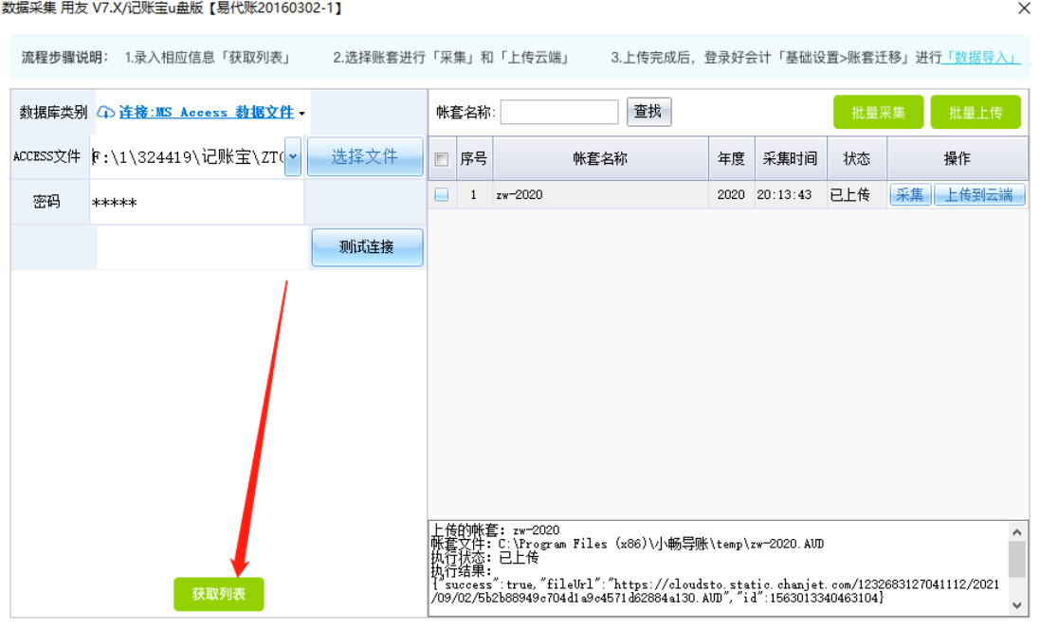Check the box for row zw-2020
The image size is (1040, 628).
click(441, 195)
